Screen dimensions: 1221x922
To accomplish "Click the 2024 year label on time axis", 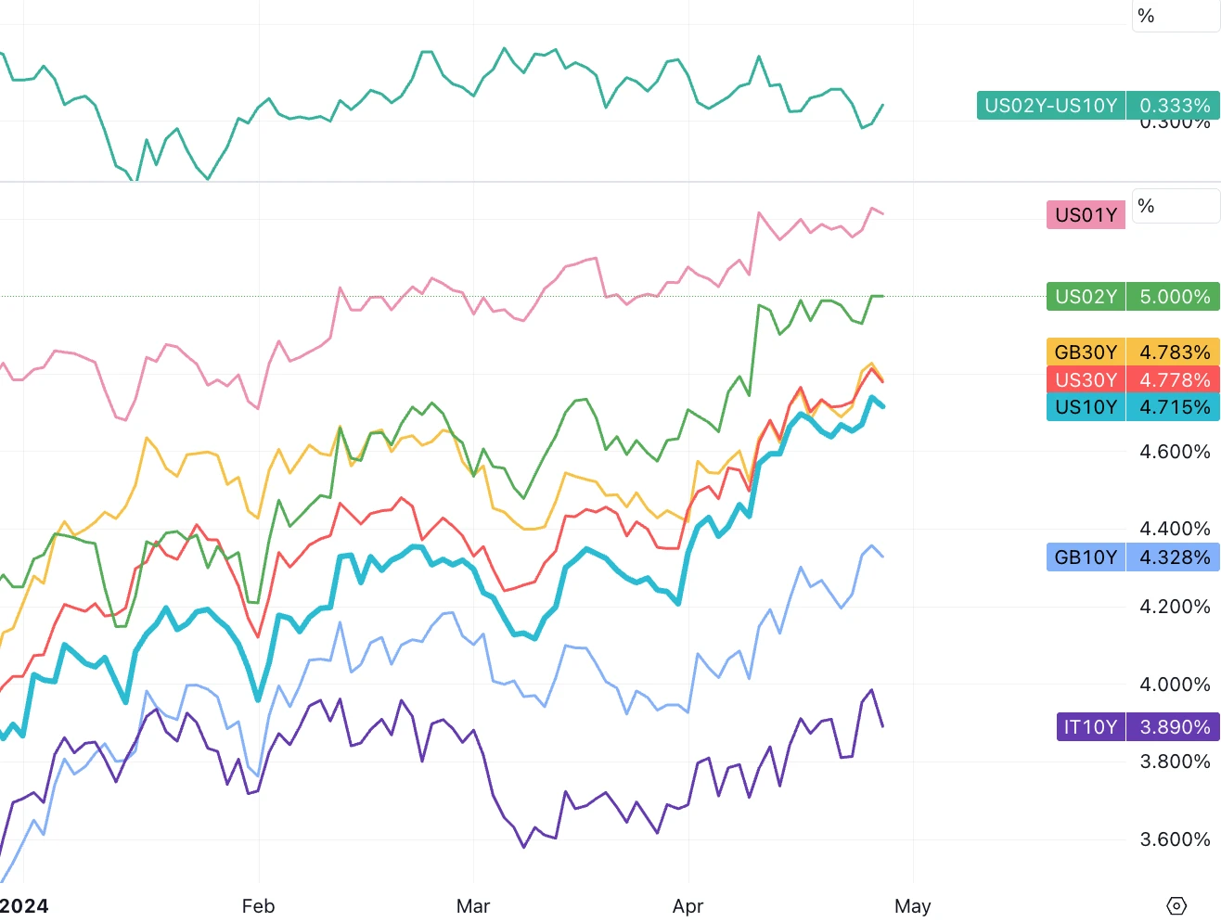I will pyautogui.click(x=24, y=906).
